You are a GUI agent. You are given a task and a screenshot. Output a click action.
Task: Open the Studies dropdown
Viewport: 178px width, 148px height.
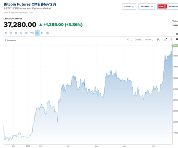149,39
